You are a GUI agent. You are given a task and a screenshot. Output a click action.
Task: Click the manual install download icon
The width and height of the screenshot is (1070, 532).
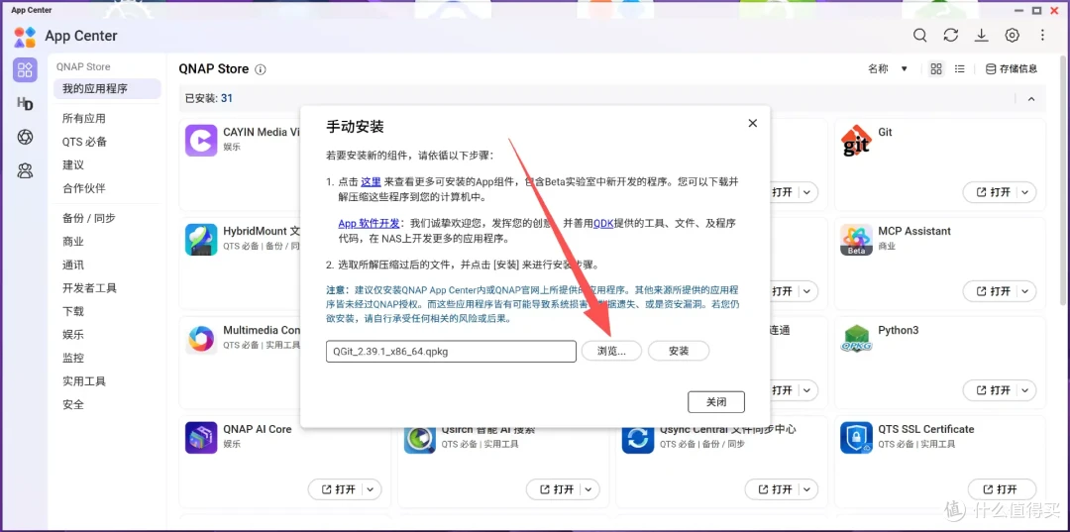point(981,36)
